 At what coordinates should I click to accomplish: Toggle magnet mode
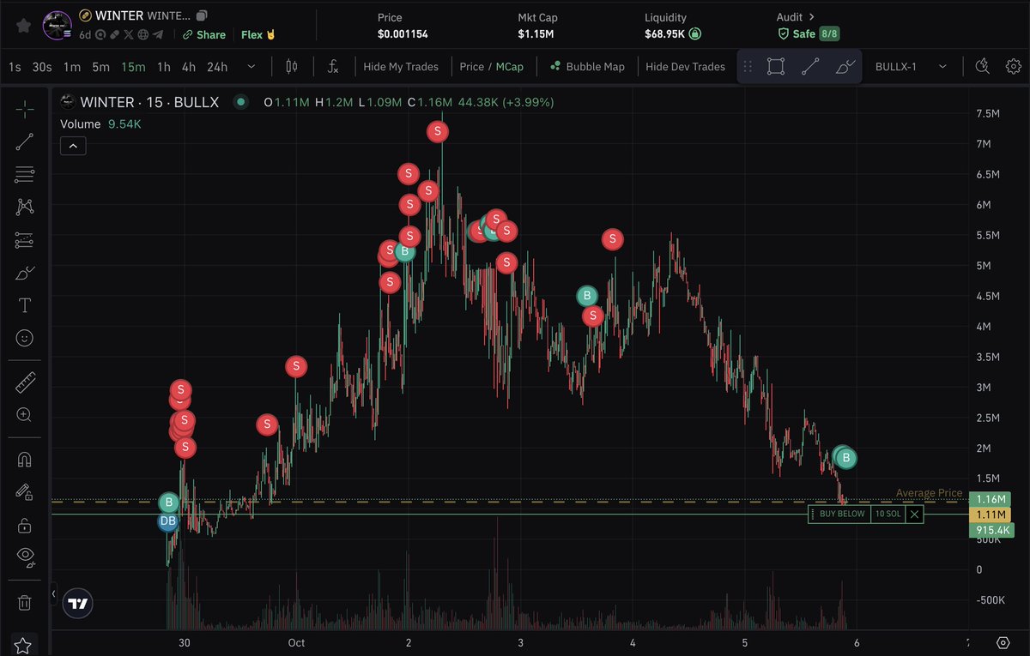click(25, 459)
